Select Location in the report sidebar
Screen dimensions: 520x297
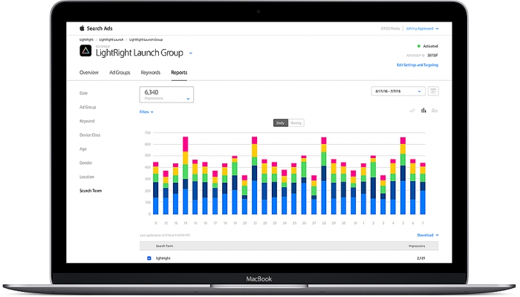coord(87,177)
